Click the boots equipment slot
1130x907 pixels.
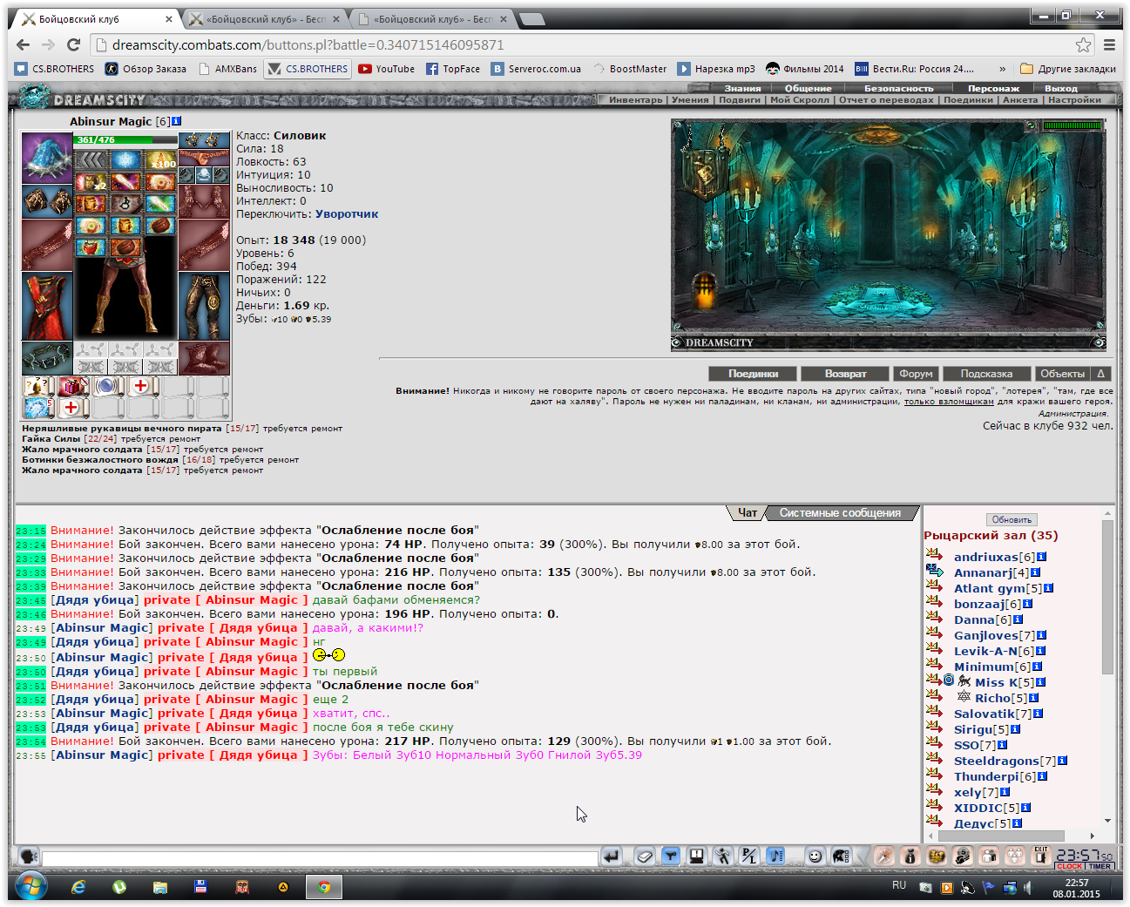(204, 358)
